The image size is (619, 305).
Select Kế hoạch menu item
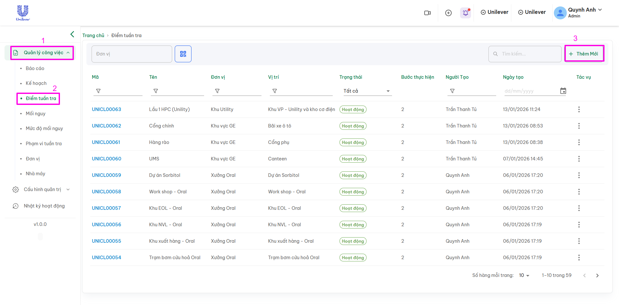(x=36, y=83)
